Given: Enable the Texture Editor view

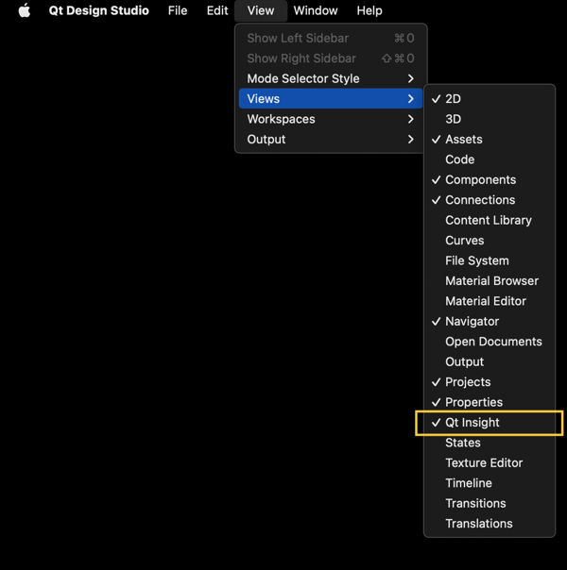Looking at the screenshot, I should coord(484,463).
